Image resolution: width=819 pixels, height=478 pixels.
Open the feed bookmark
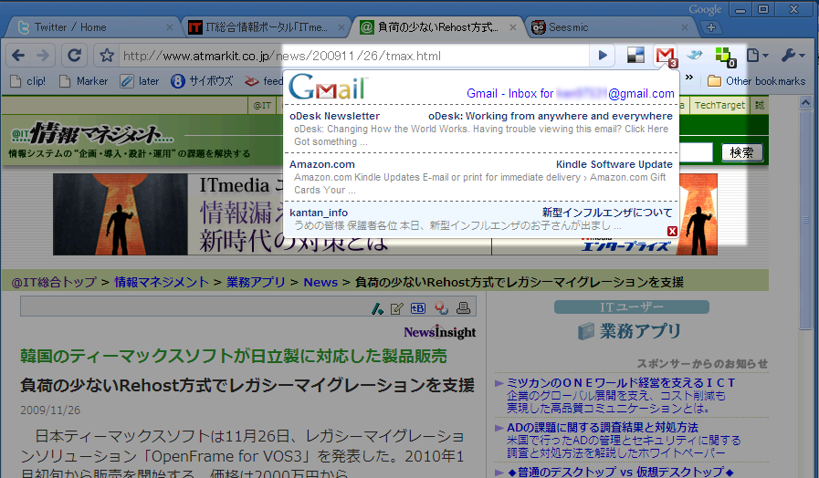click(x=264, y=81)
